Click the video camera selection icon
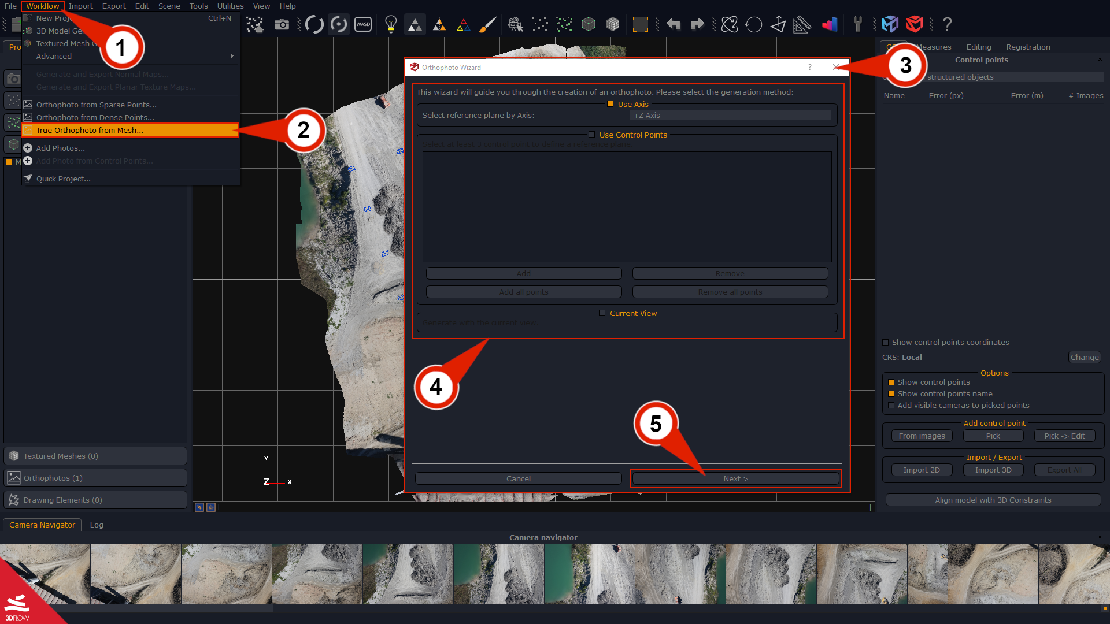Viewport: 1110px width, 624px height. [x=515, y=24]
